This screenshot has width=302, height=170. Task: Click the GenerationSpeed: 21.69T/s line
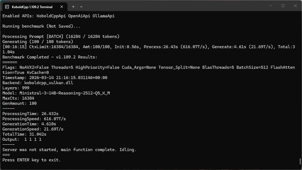tap(33, 129)
